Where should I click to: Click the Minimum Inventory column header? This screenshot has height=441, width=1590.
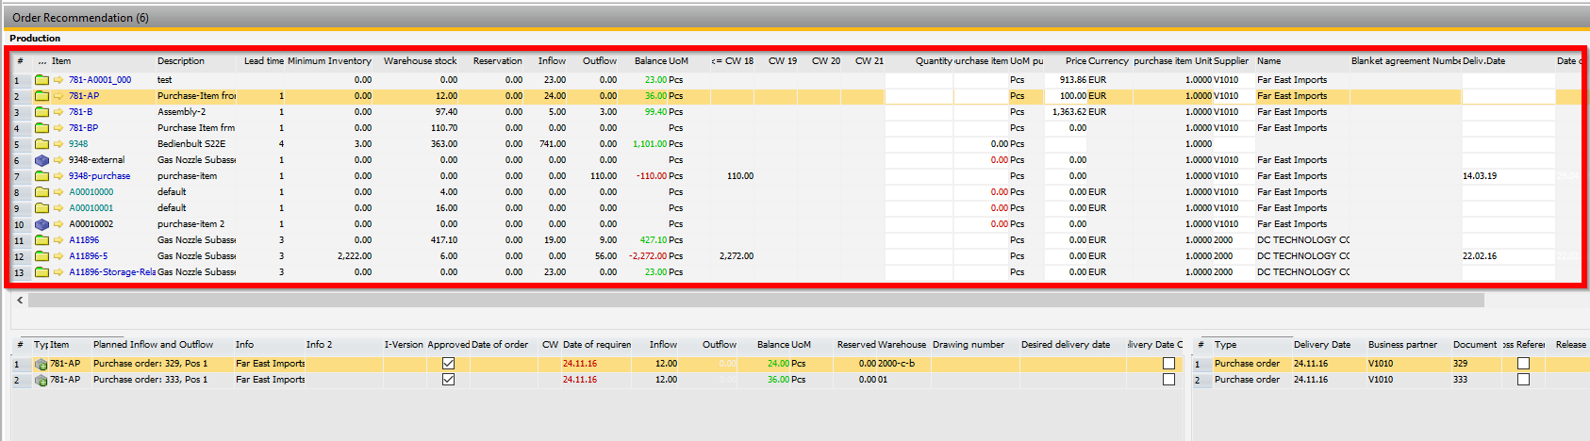point(329,61)
